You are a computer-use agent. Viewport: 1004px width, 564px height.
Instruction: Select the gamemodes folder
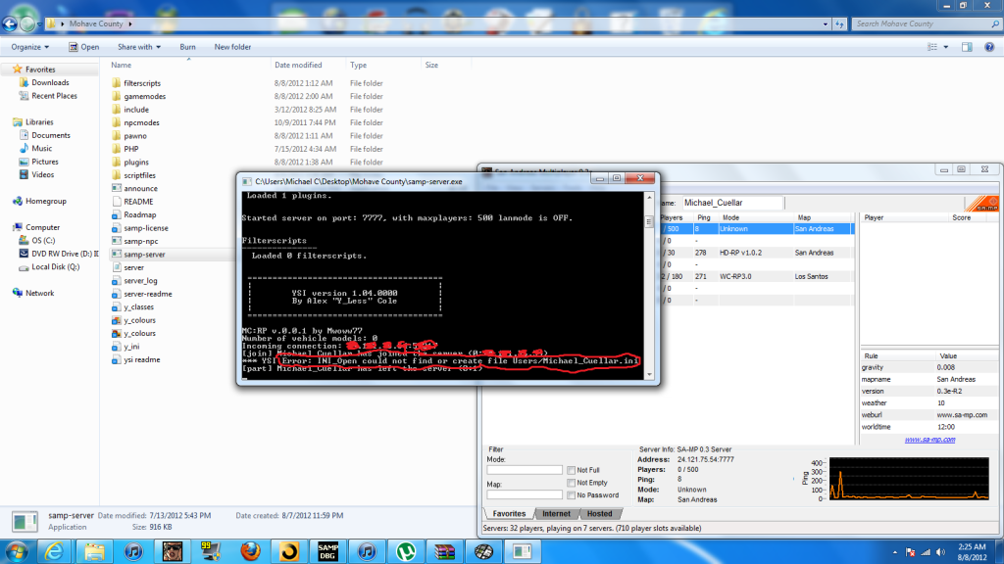137,97
